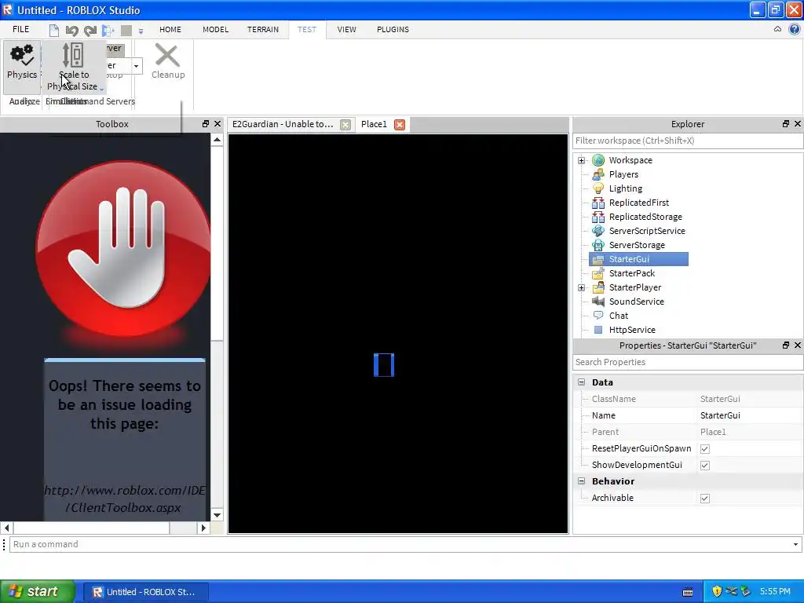Close the Properties panel

coord(798,345)
